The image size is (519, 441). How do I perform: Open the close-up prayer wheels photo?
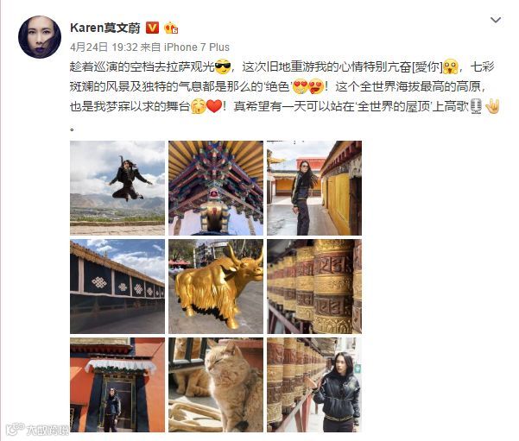314,287
